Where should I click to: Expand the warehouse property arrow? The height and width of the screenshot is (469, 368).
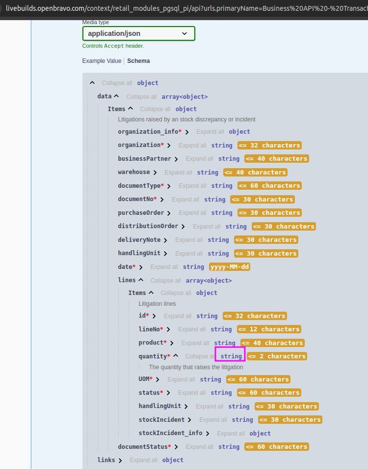coord(155,173)
